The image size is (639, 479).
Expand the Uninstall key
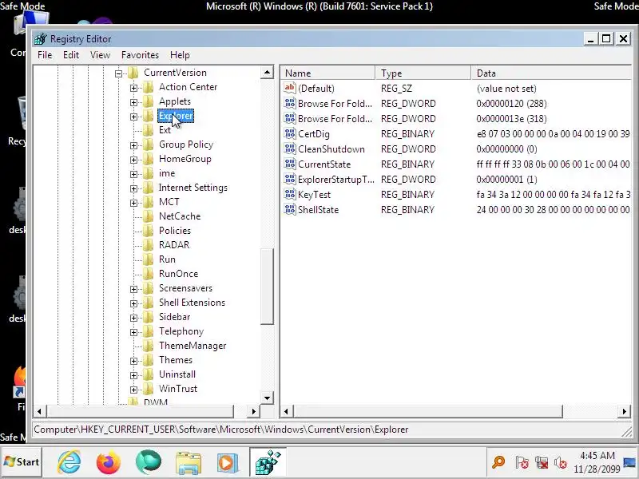[x=133, y=375]
